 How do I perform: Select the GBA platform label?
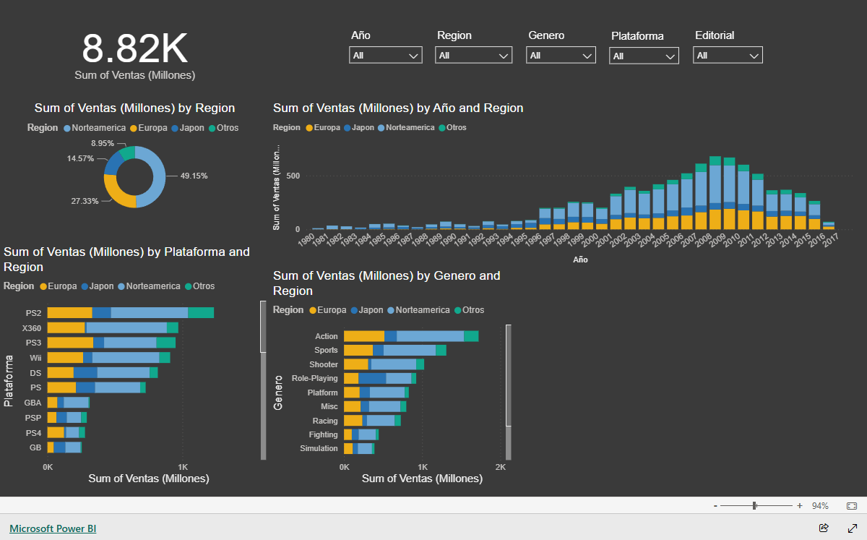pyautogui.click(x=33, y=403)
